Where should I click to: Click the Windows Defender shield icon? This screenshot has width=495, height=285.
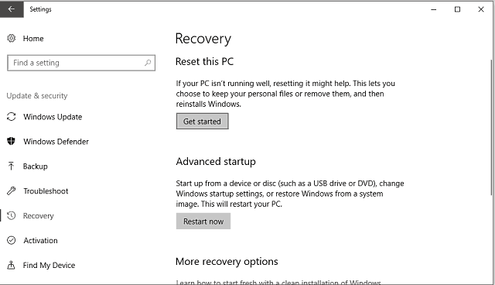[12, 141]
